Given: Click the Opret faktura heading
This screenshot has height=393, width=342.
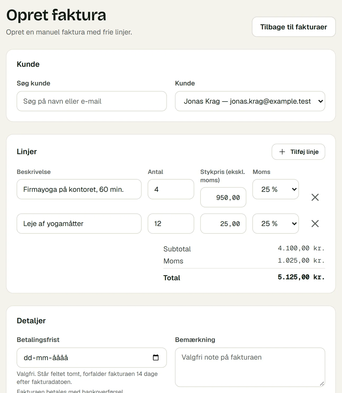Looking at the screenshot, I should [56, 15].
